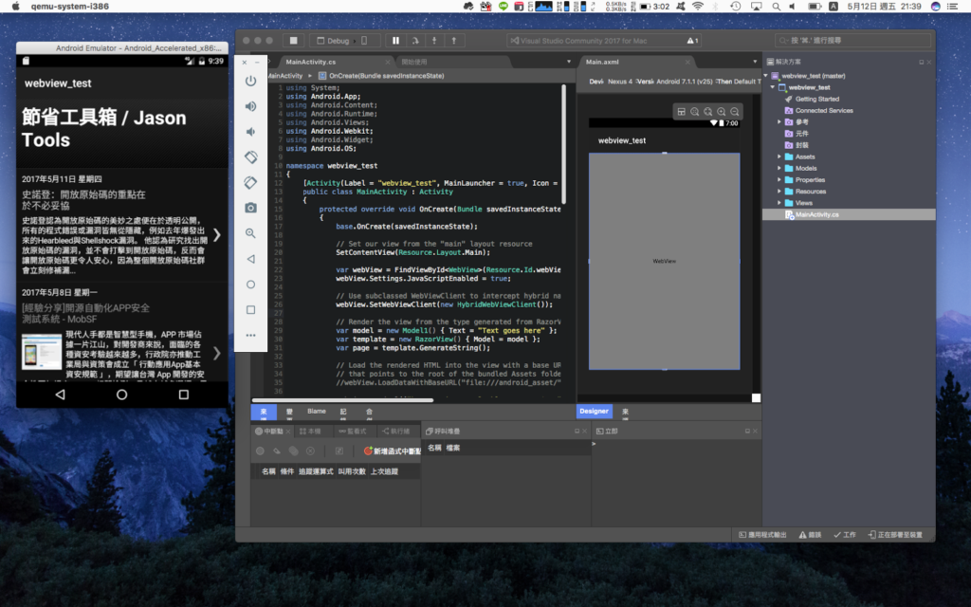
Task: Select the Designer tab
Action: coord(594,412)
